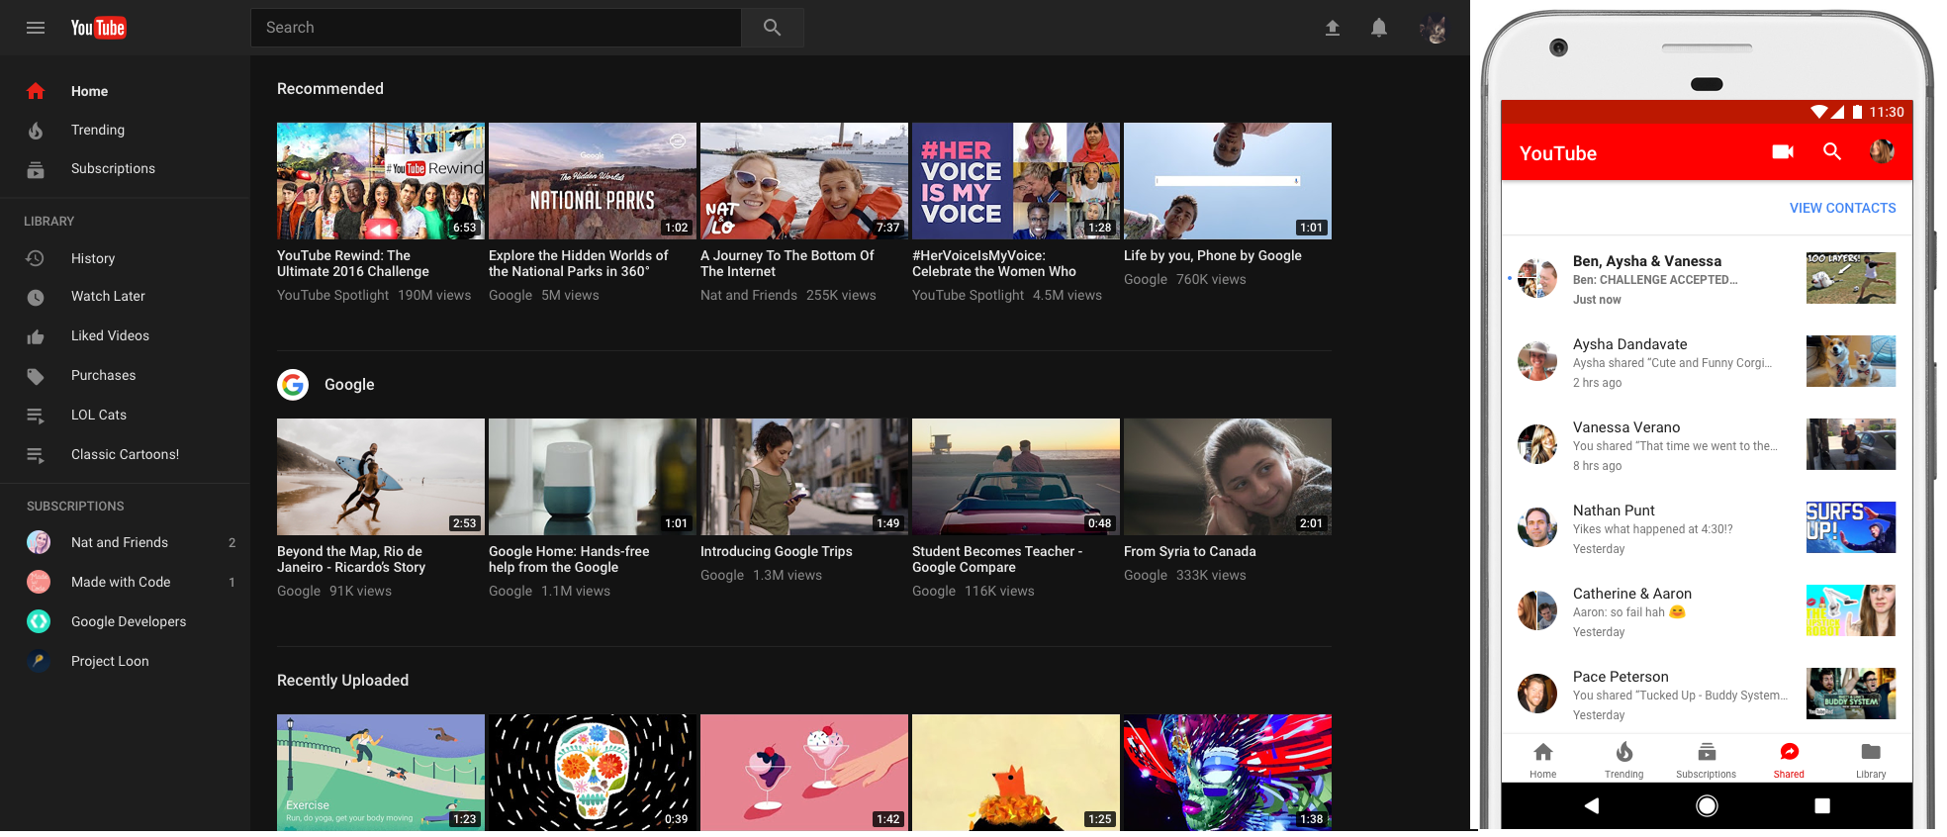1947x837 pixels.
Task: Click the Purchases tag icon
Action: pos(36,376)
